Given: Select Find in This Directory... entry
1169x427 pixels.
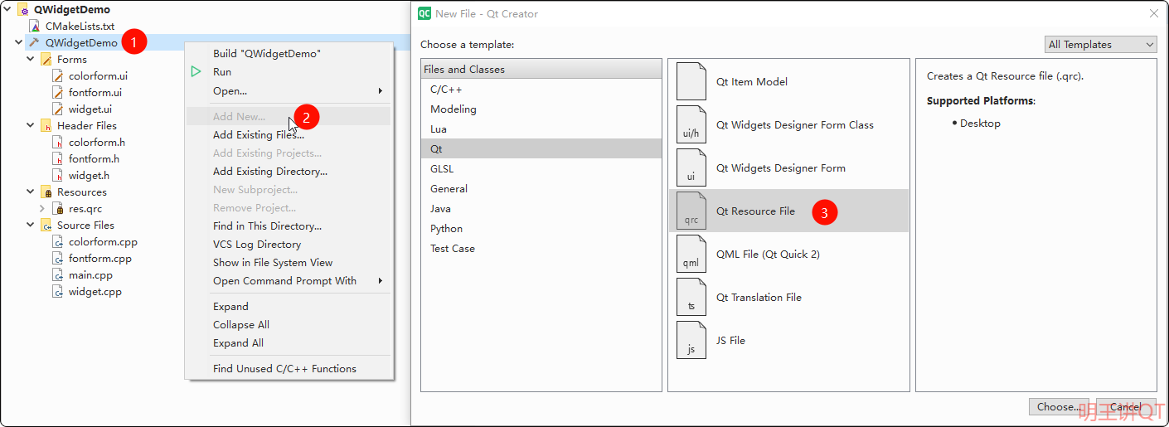Looking at the screenshot, I should [289, 226].
